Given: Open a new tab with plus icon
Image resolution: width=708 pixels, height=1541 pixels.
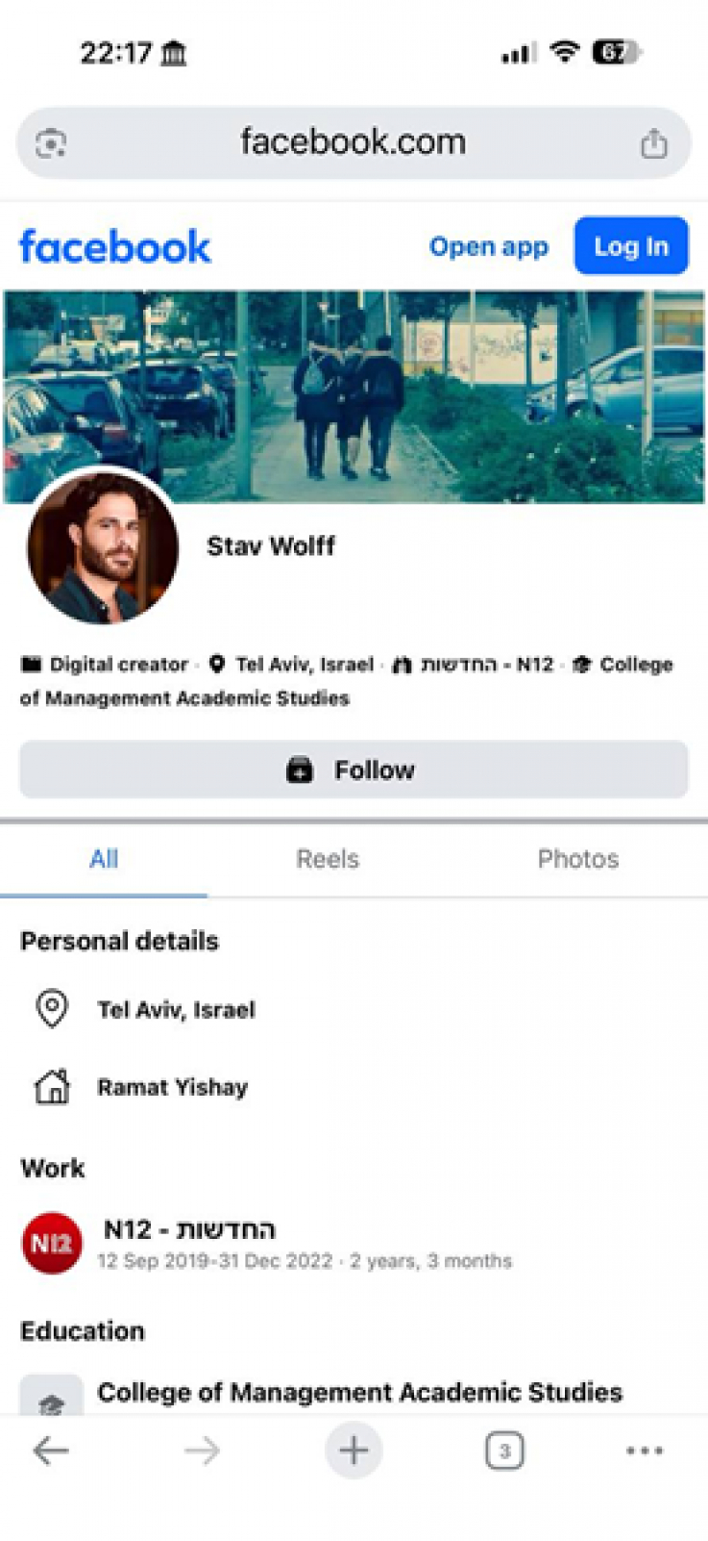Looking at the screenshot, I should click(354, 1450).
